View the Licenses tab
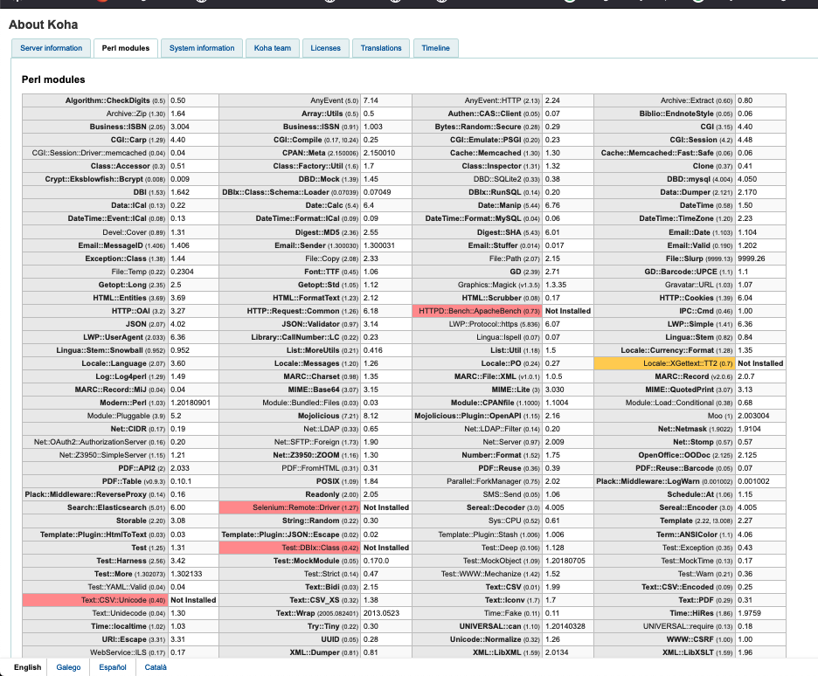 (325, 48)
